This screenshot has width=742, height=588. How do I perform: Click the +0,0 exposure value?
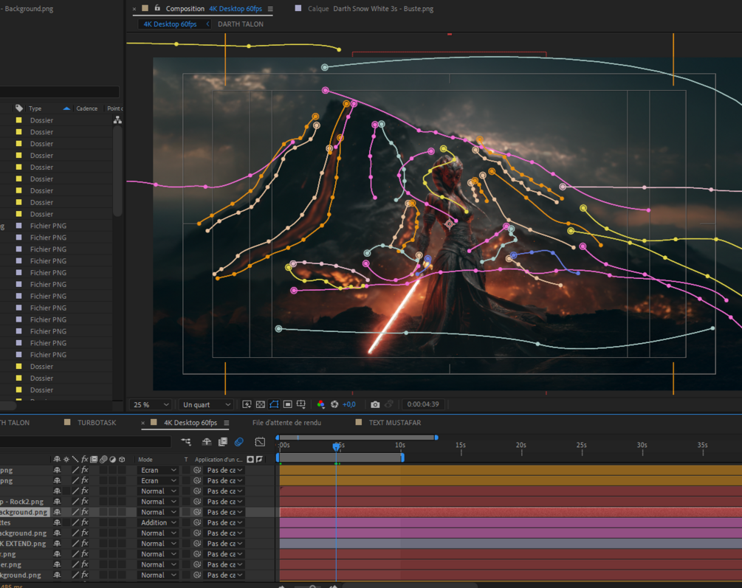point(348,404)
